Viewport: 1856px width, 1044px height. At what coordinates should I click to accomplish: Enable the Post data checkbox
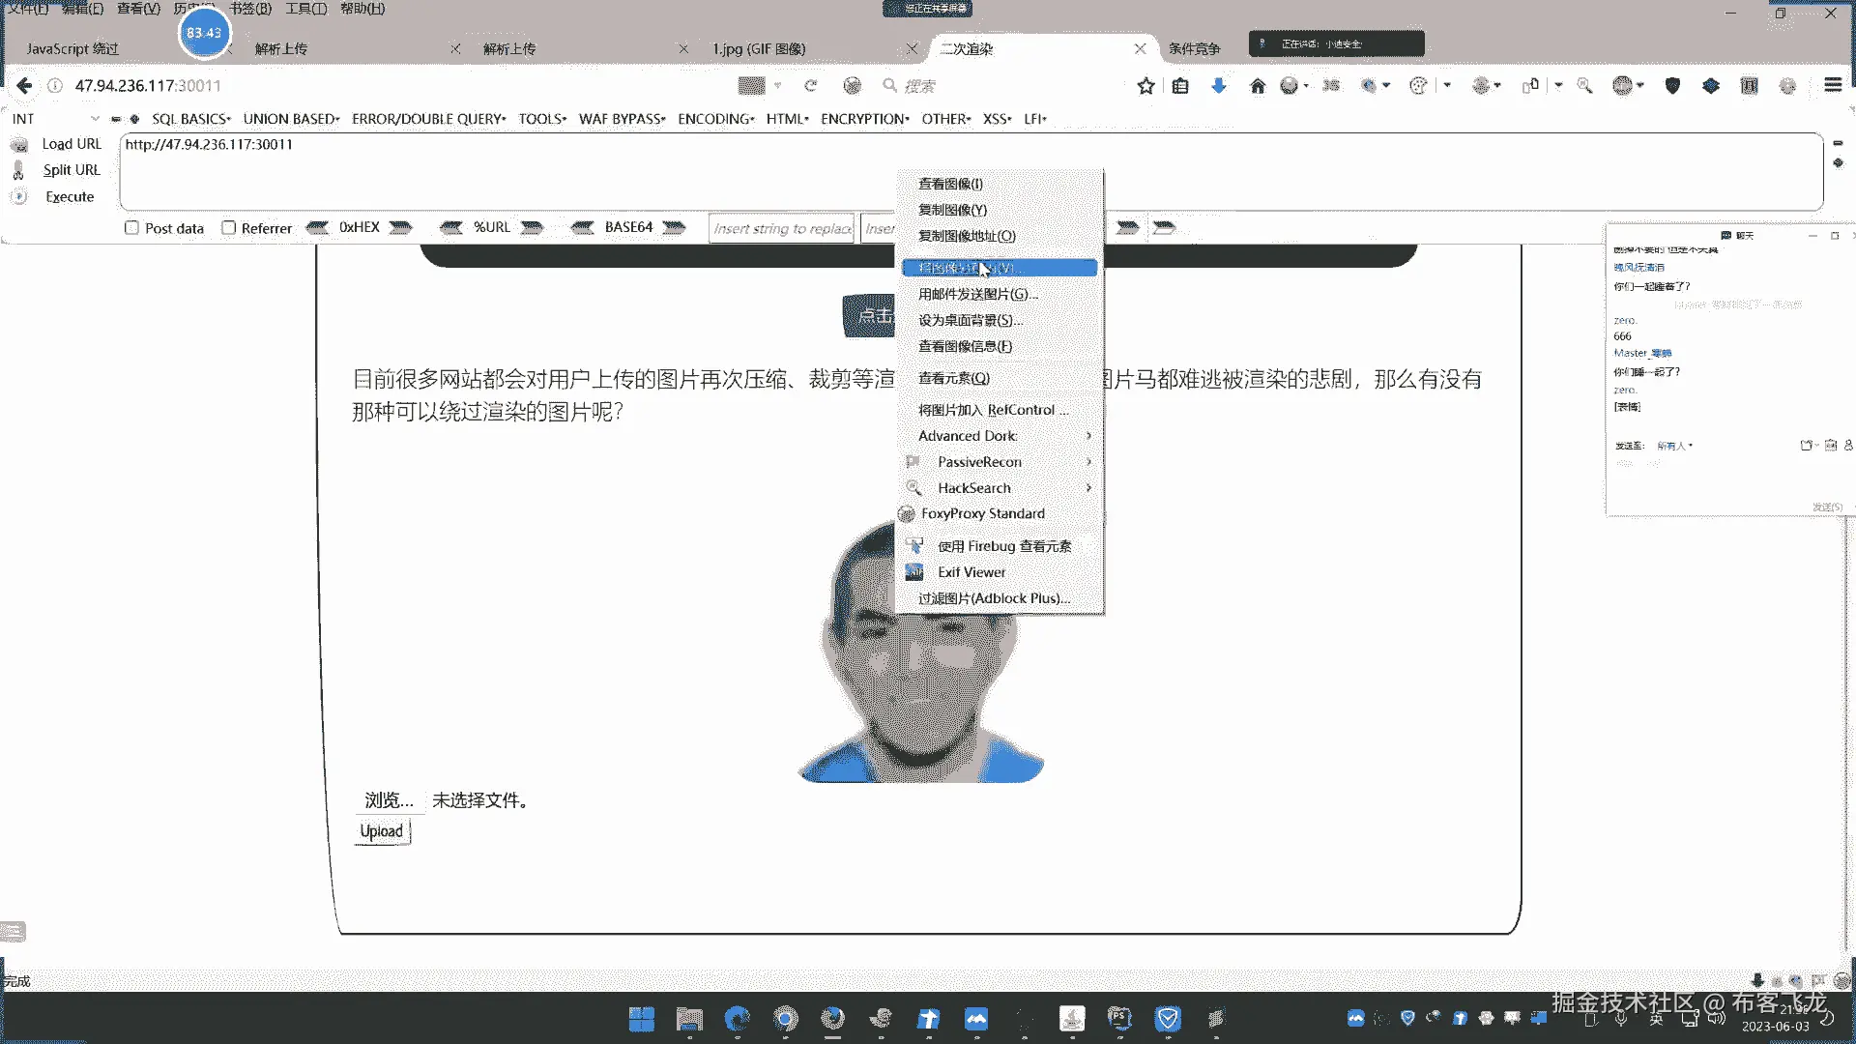131,228
